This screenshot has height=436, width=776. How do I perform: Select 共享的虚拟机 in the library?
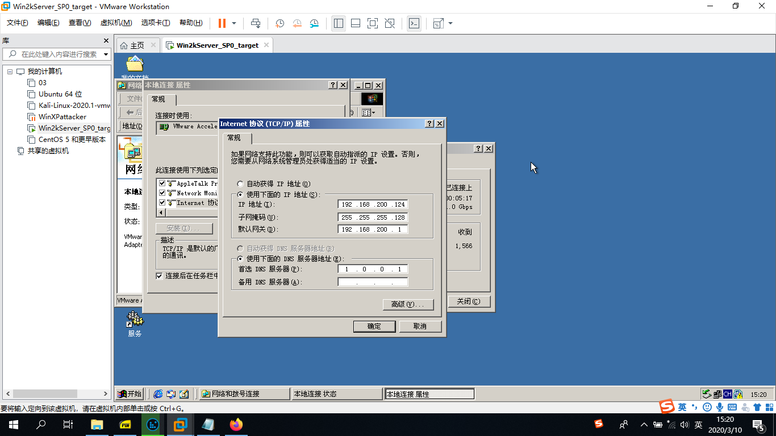[48, 151]
